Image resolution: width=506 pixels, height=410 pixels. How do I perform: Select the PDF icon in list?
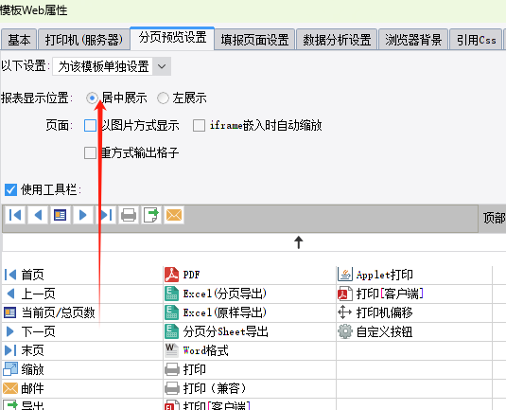coord(172,275)
